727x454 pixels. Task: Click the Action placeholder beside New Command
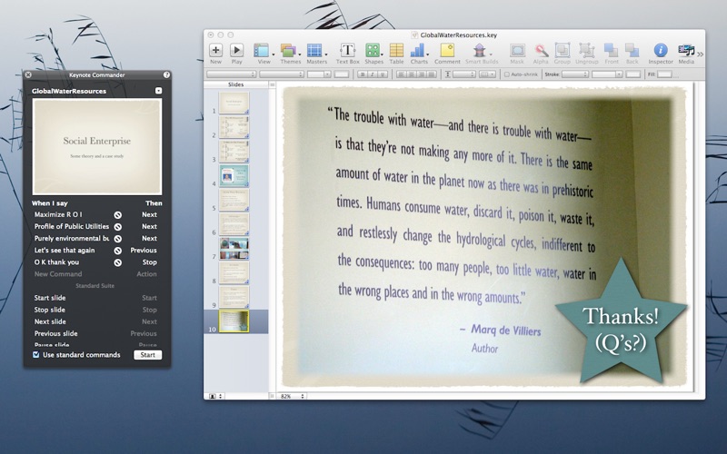[146, 274]
